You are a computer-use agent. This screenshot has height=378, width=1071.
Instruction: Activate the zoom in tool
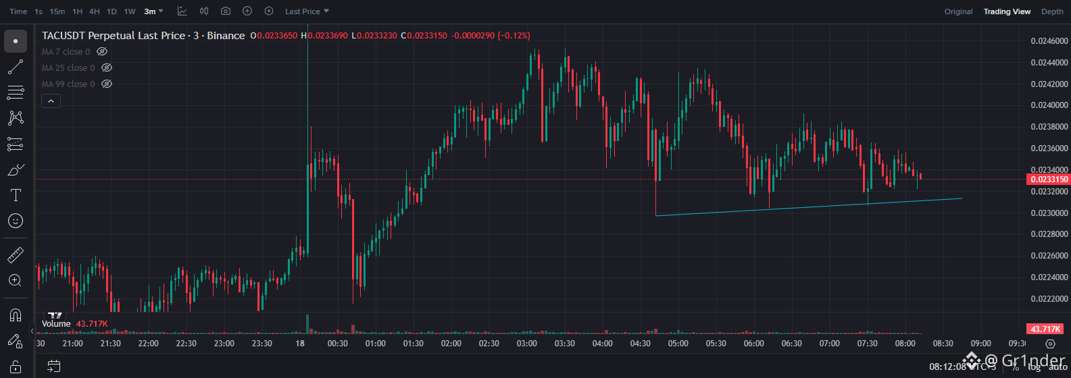[x=16, y=281]
